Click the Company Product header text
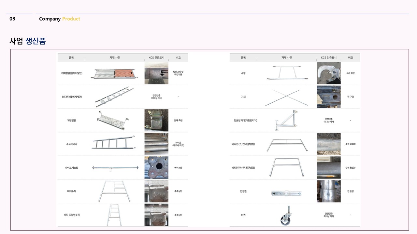This screenshot has width=417, height=234. [x=59, y=19]
